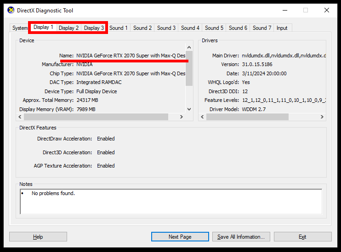Click Direct3D DDI value 12
Viewport: 341px width, 252px height.
point(245,91)
